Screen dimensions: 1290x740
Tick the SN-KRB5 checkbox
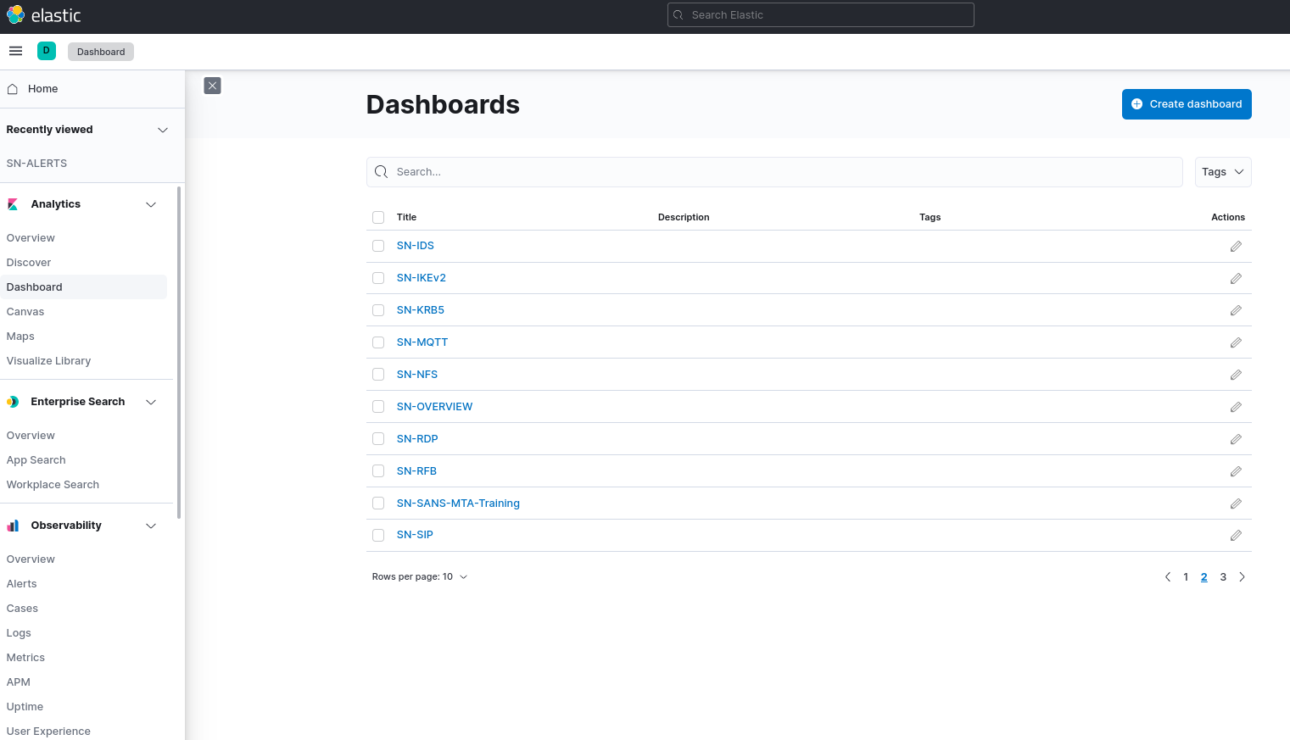pyautogui.click(x=378, y=310)
